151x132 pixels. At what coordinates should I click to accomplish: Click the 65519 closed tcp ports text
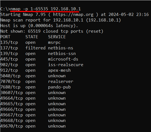tap(55, 31)
